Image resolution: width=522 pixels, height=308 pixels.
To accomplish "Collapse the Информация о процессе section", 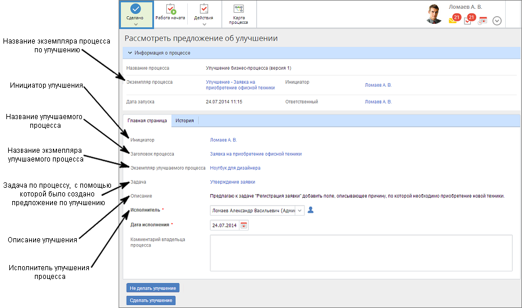I will 130,53.
